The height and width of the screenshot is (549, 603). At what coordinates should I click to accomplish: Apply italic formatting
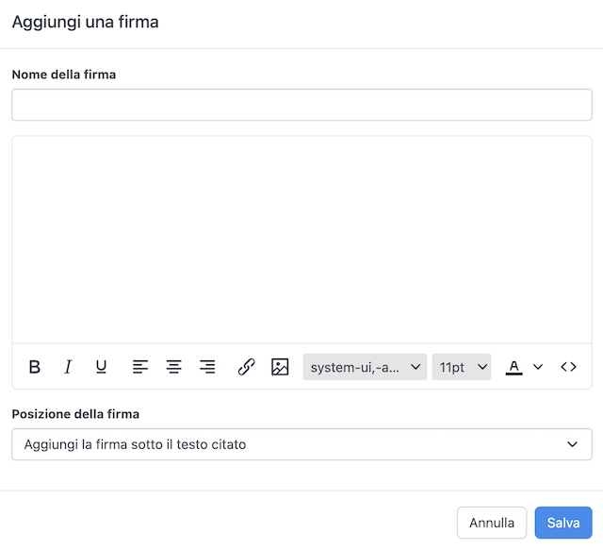(x=68, y=367)
